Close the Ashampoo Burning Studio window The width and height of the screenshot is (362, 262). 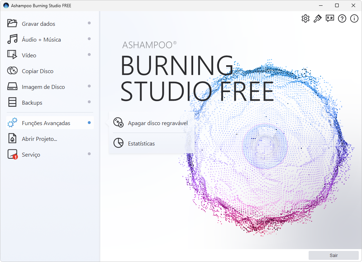(353, 5)
